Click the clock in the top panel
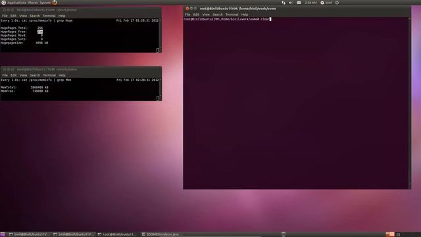The width and height of the screenshot is (421, 237). point(310,3)
